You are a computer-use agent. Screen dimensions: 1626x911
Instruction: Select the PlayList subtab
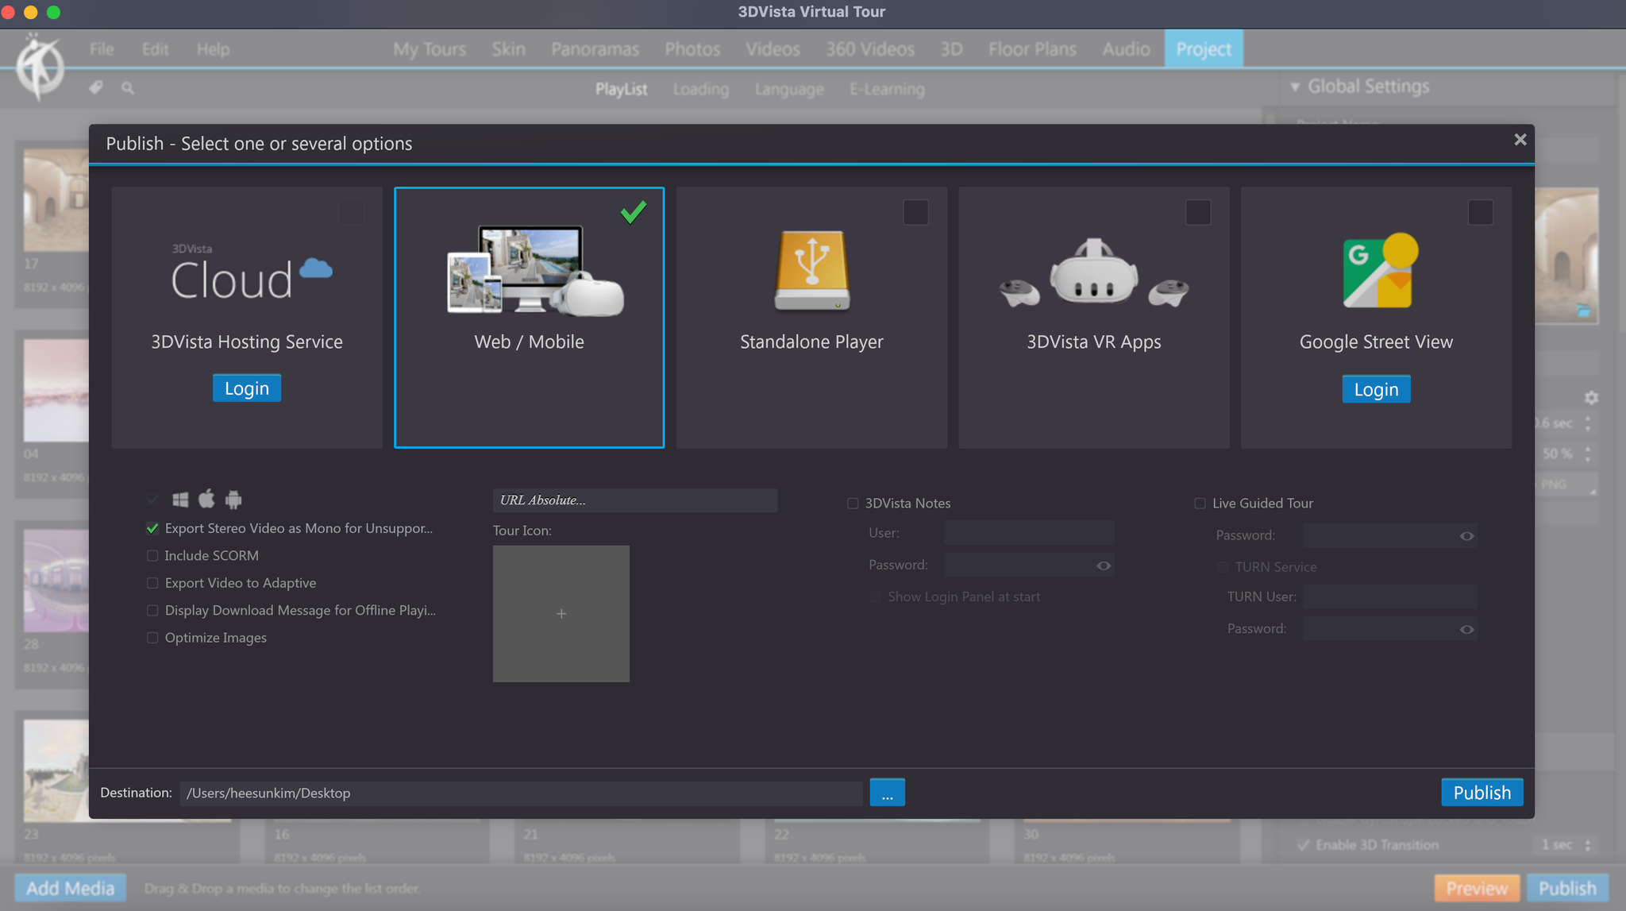621,89
